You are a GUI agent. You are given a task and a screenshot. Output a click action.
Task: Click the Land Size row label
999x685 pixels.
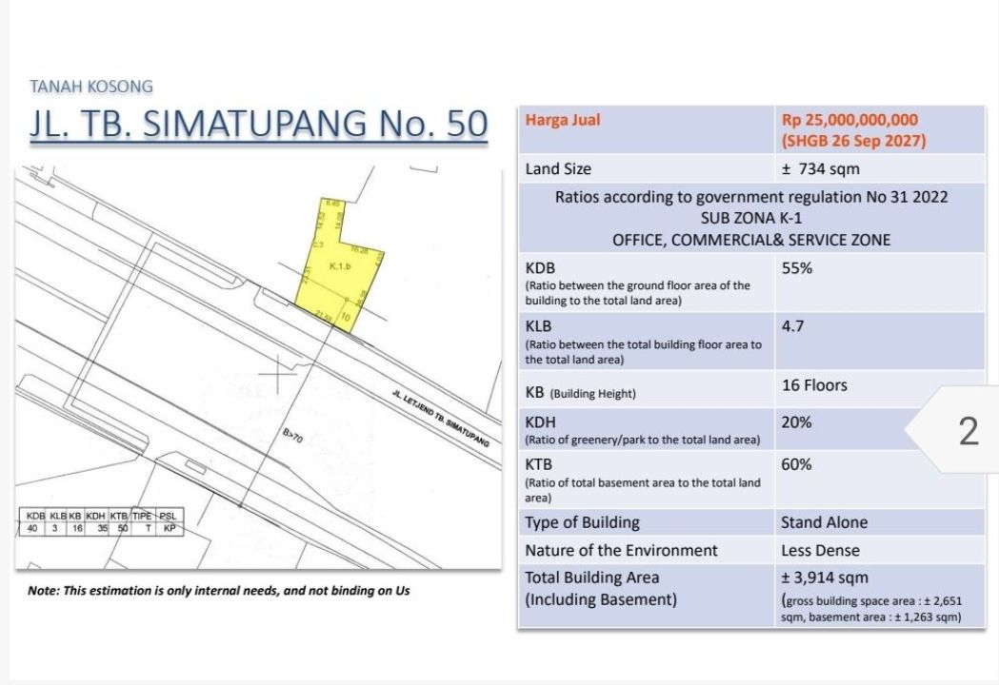[x=558, y=169]
